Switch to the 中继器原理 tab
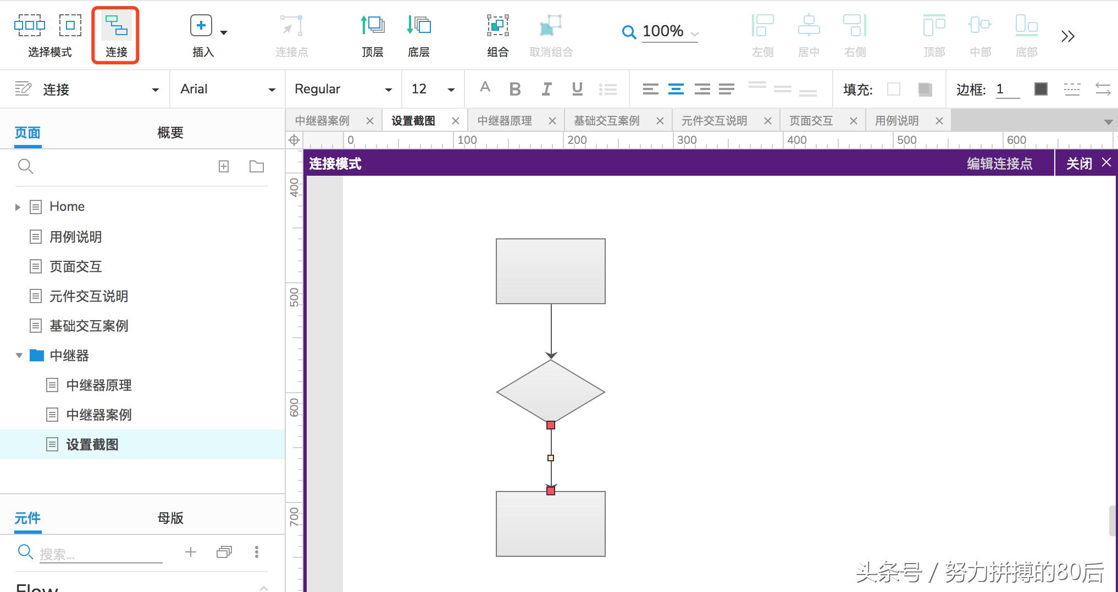 (x=505, y=120)
